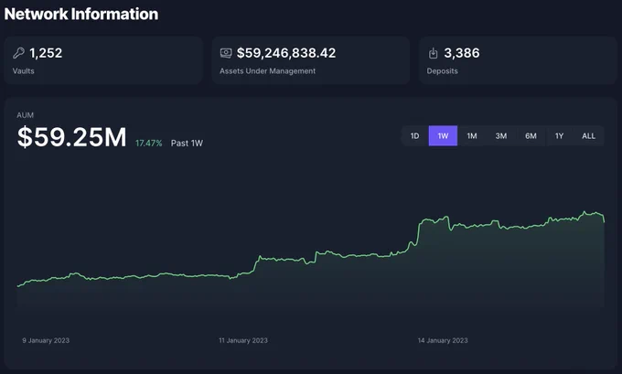This screenshot has height=374, width=622.
Task: Click the $59,246,838.42 value
Action: point(286,53)
